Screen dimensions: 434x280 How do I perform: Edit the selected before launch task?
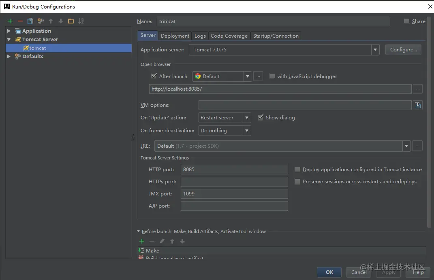162,241
